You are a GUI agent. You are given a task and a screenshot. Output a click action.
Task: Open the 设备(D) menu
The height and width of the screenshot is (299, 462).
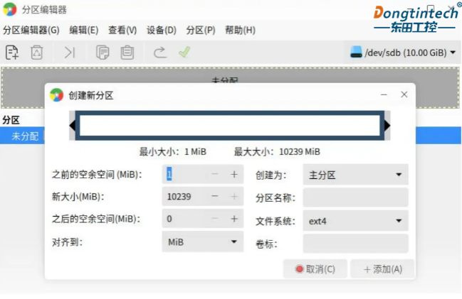tap(162, 30)
